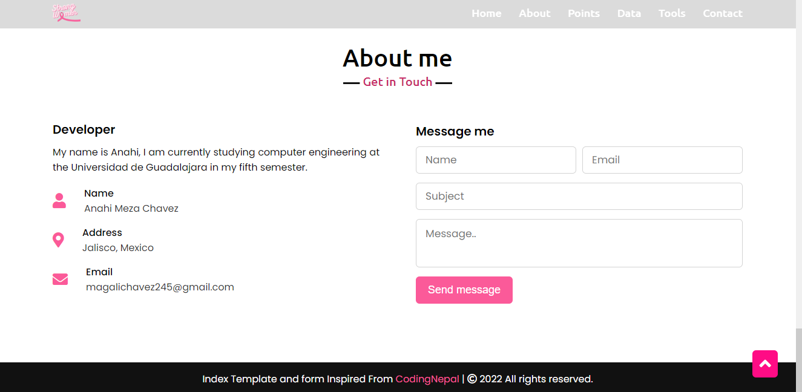Open the Home page from the navbar
The width and height of the screenshot is (802, 392).
[486, 13]
